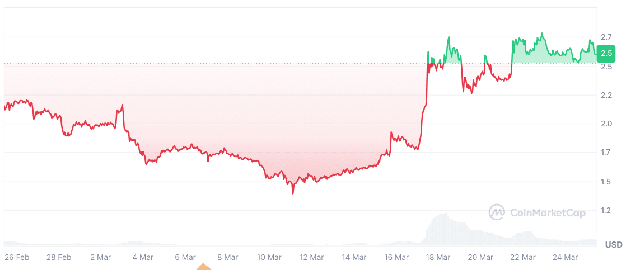Click the USD currency label
Image resolution: width=626 pixels, height=270 pixels.
(613, 245)
